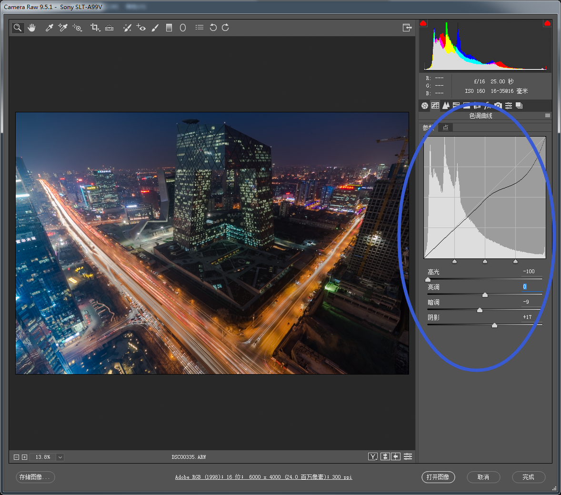Viewport: 561px width, 495px height.
Task: Choose the Crop tool
Action: click(95, 28)
